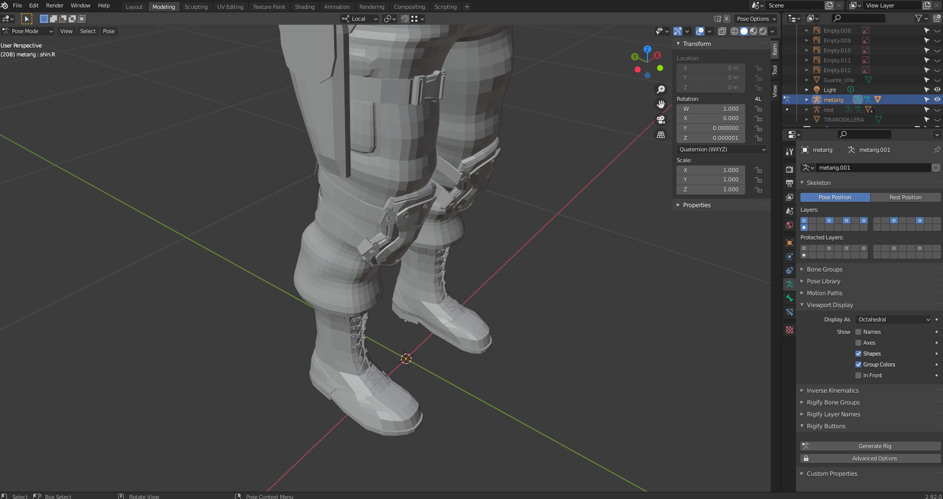This screenshot has width=943, height=499.
Task: Open the Texture properties tab
Action: point(790,330)
